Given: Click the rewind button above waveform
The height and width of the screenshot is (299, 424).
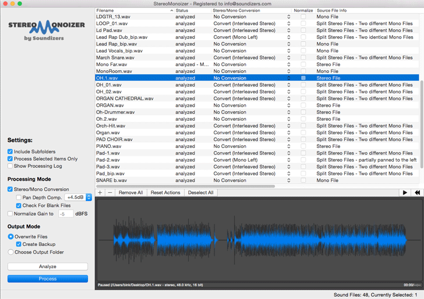Looking at the screenshot, I should click(x=417, y=193).
